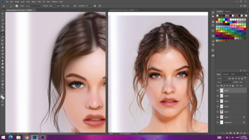The width and height of the screenshot is (249, 140).
Task: Select the Move tool
Action: click(x=3, y=14)
